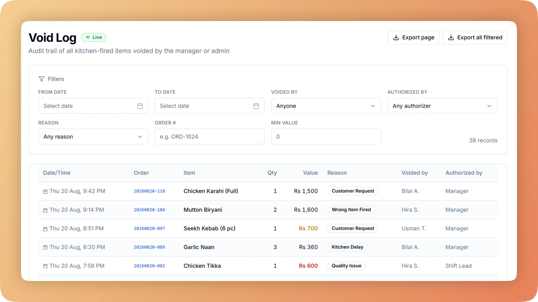Click the funnel Filters icon
The width and height of the screenshot is (538, 302).
point(41,79)
